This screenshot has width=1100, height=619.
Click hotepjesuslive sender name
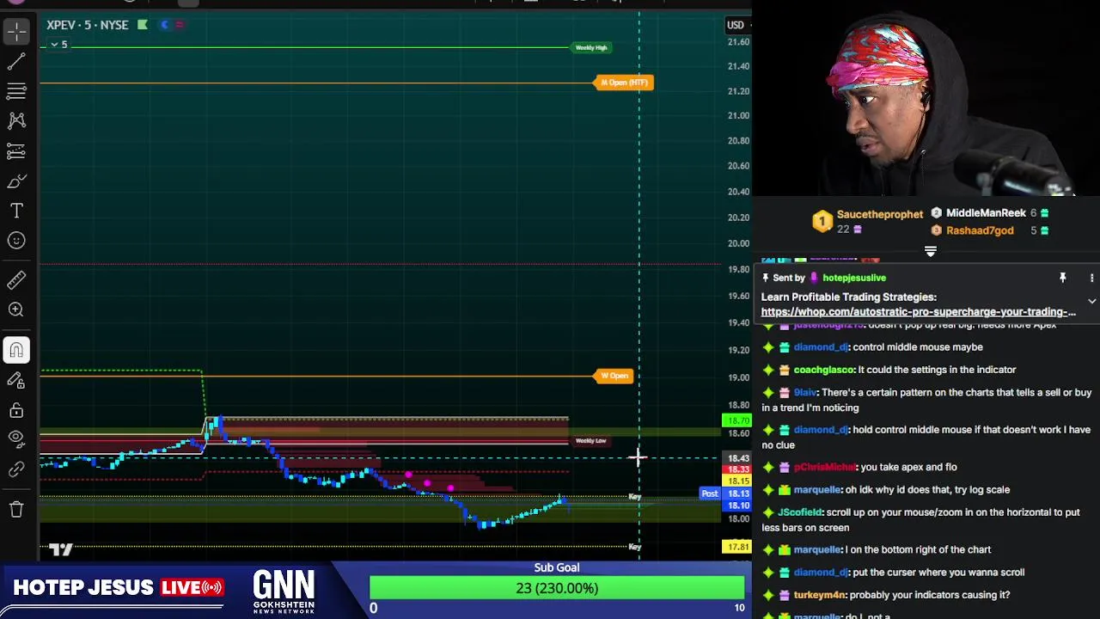[x=853, y=278]
